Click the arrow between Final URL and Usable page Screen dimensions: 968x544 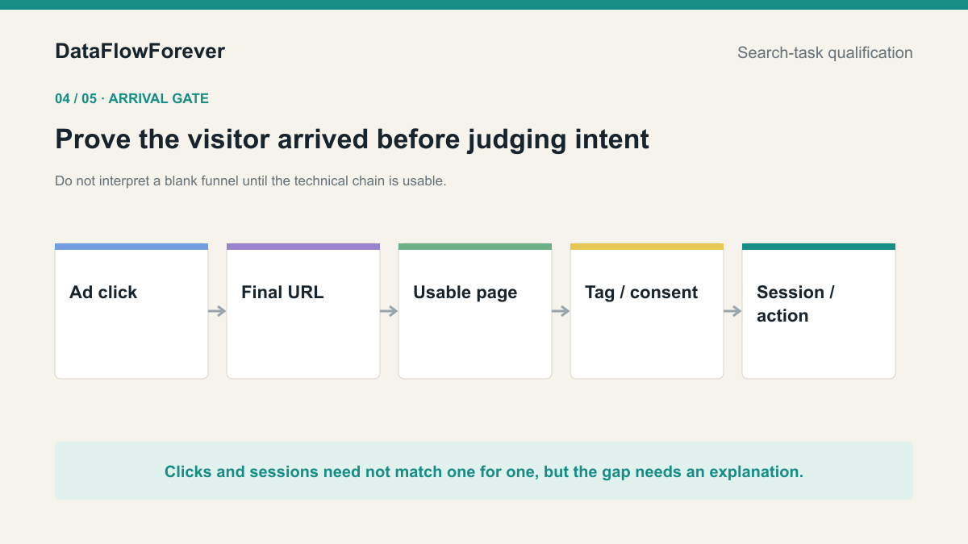(x=389, y=311)
